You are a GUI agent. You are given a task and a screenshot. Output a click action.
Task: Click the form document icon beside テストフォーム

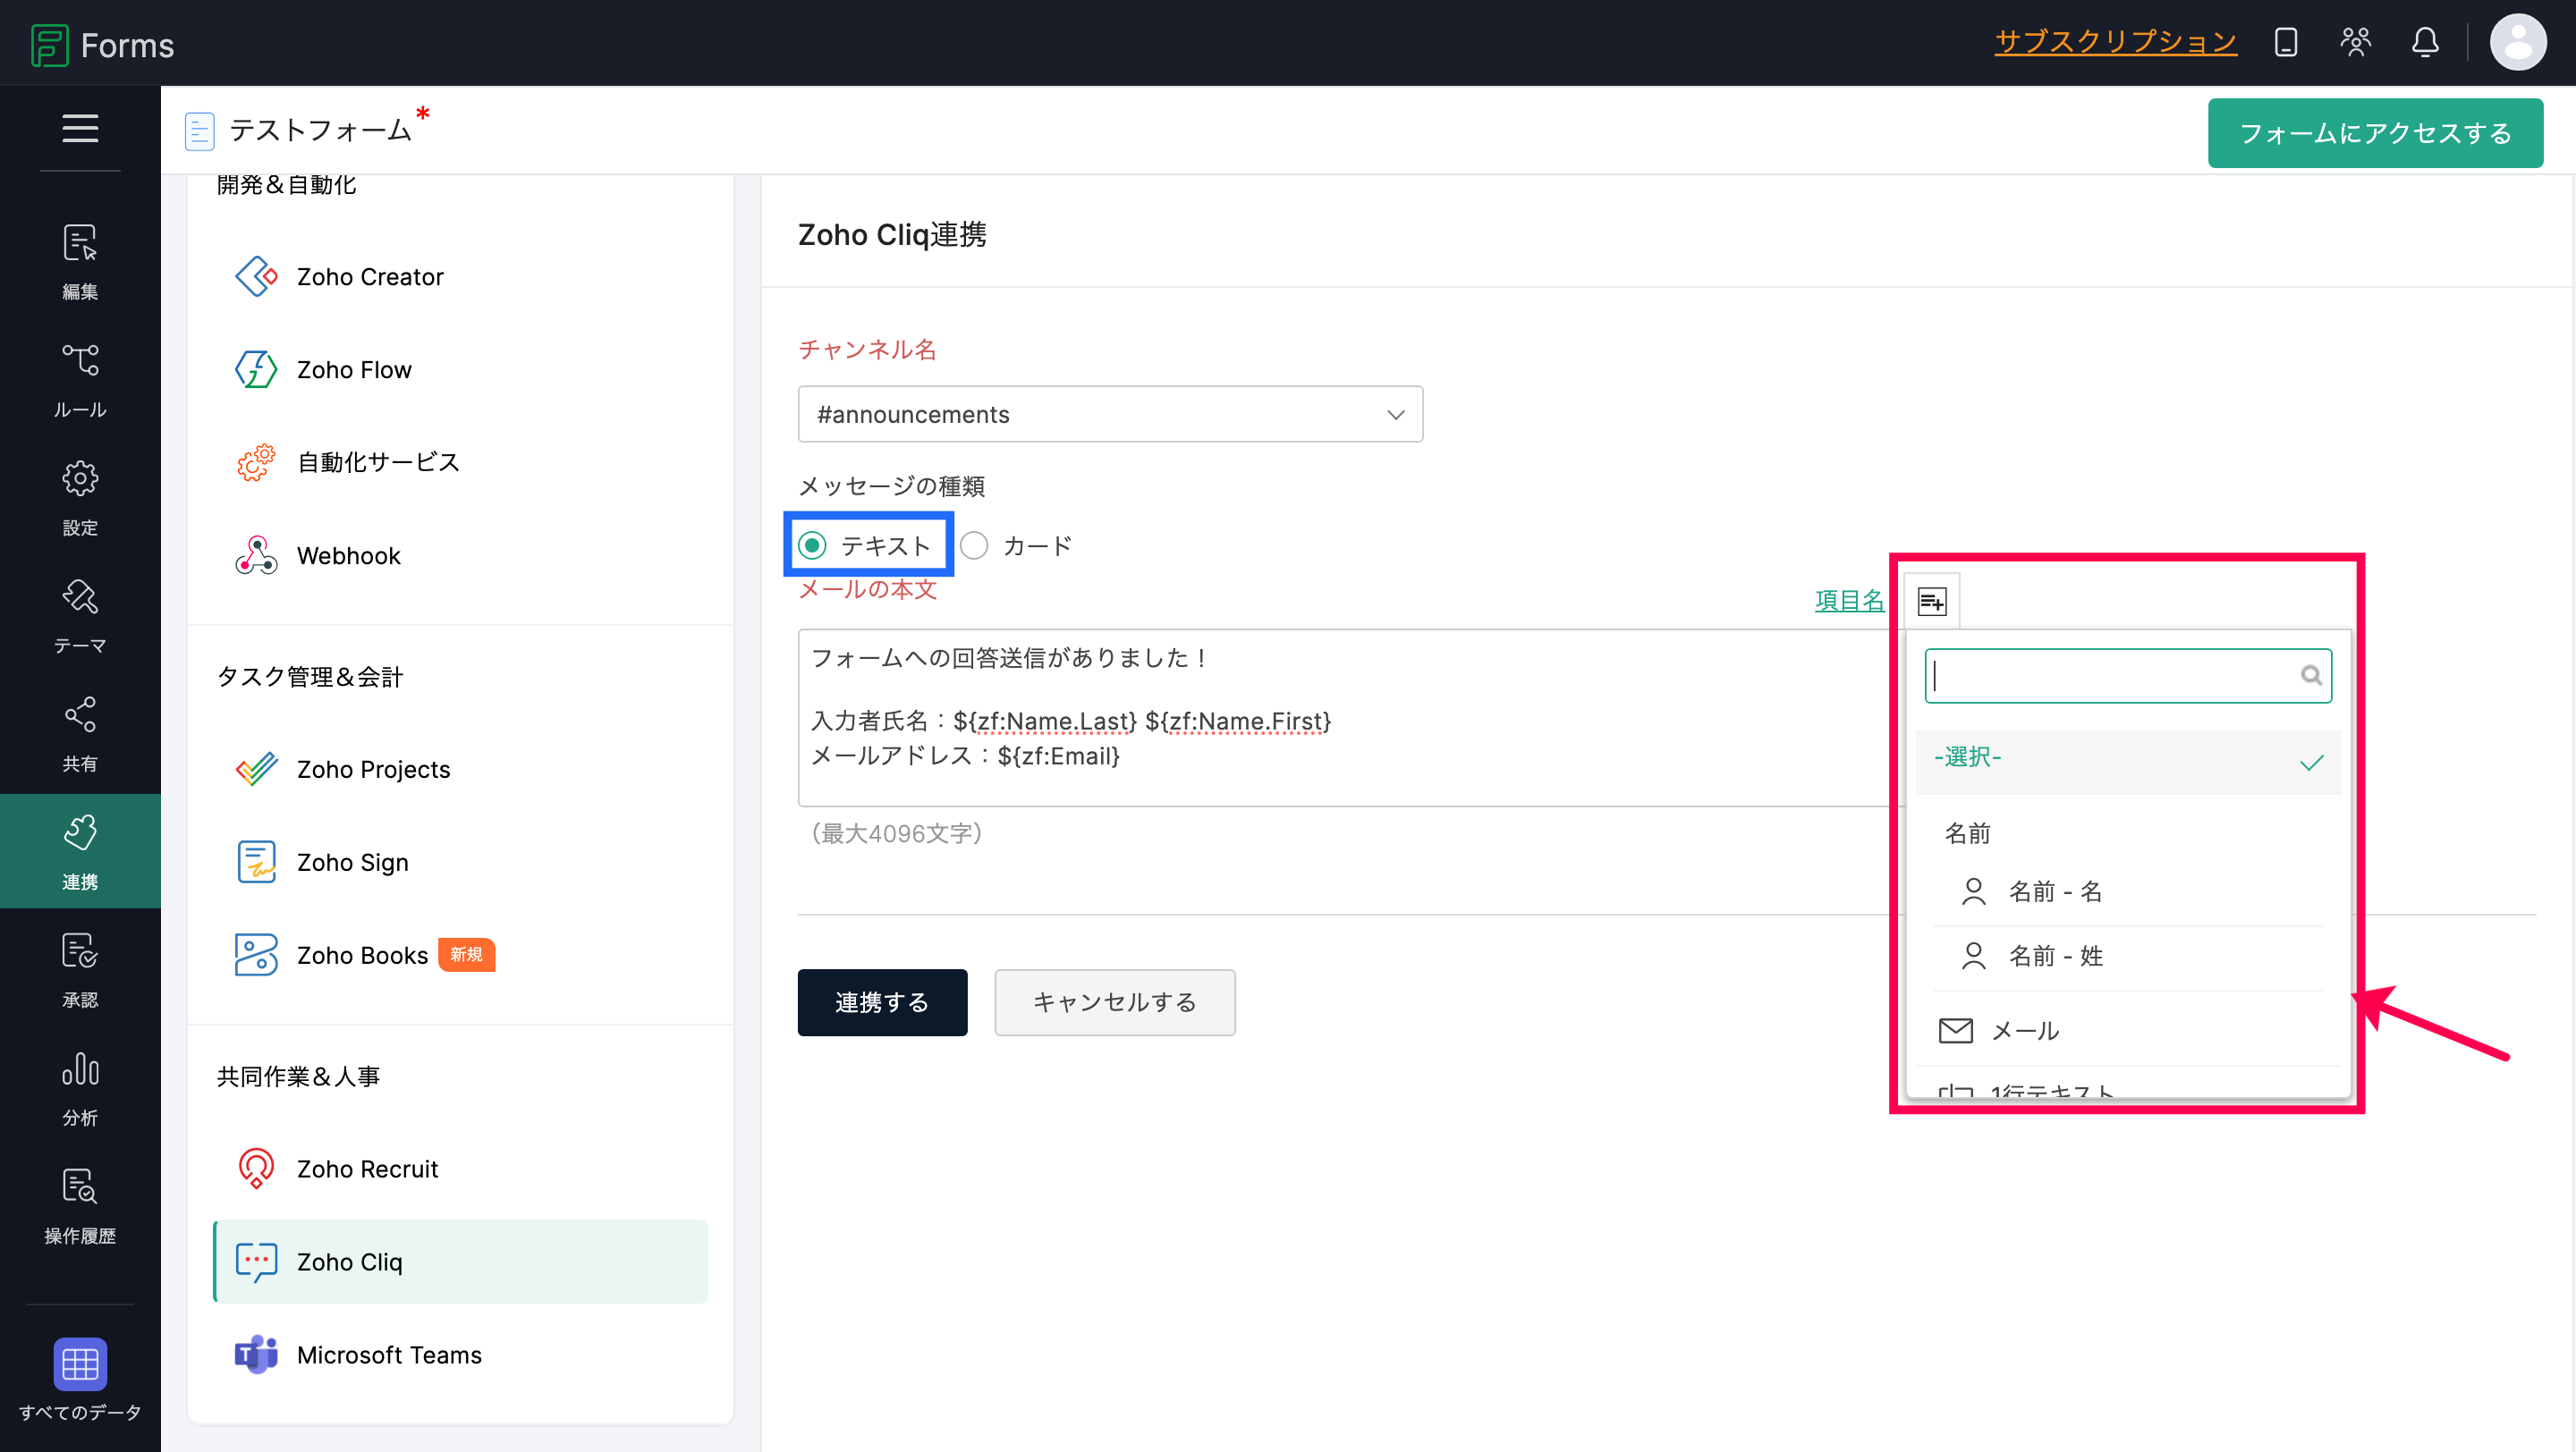(x=200, y=131)
